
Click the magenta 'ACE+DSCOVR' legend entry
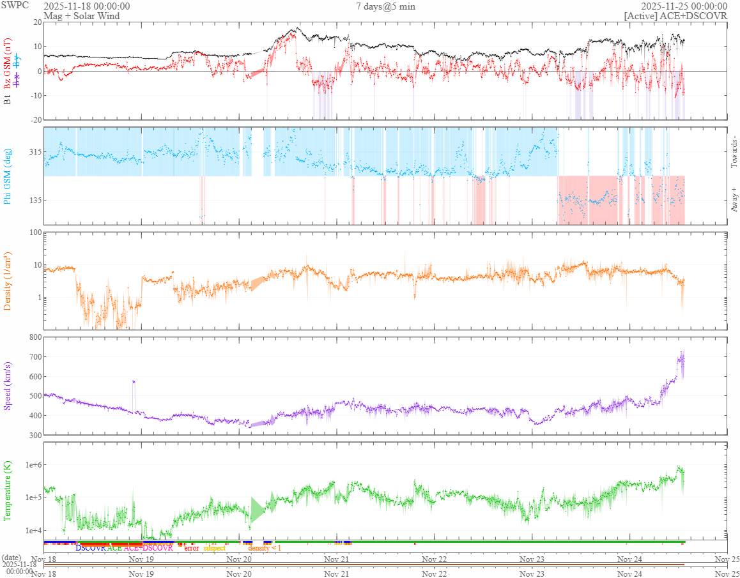click(x=148, y=548)
